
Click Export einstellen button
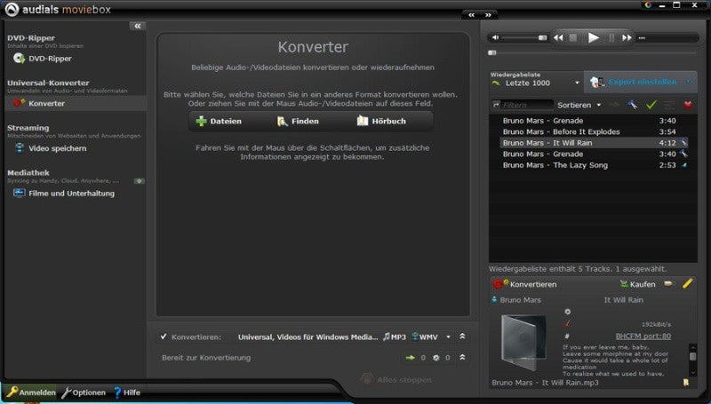pyautogui.click(x=642, y=82)
